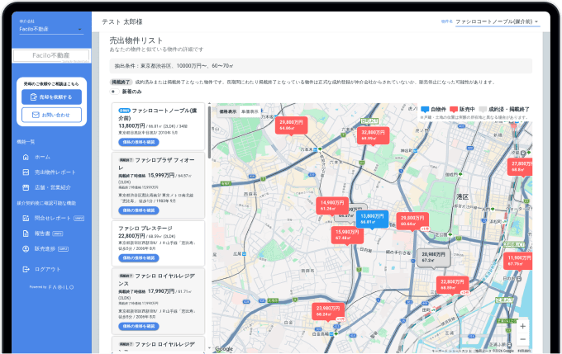Switch map to 単価表示 tab
The height and width of the screenshot is (354, 562).
(x=250, y=111)
